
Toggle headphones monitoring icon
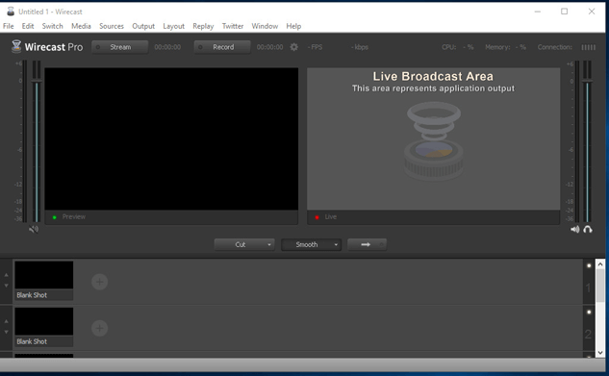tap(588, 229)
